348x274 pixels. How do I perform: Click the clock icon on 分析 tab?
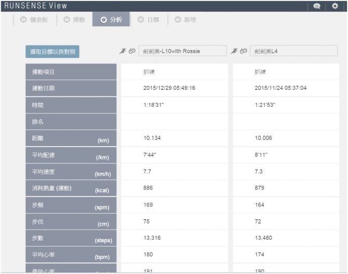click(x=103, y=20)
